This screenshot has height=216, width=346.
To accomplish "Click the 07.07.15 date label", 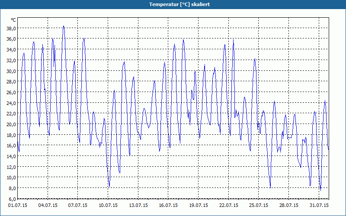I will pyautogui.click(x=78, y=205).
